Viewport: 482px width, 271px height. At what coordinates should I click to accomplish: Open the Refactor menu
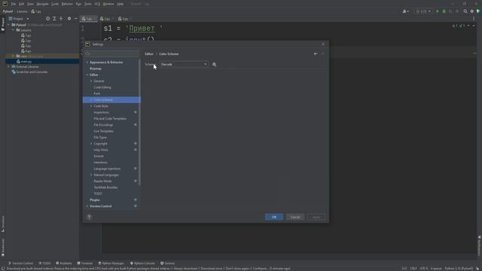click(67, 4)
